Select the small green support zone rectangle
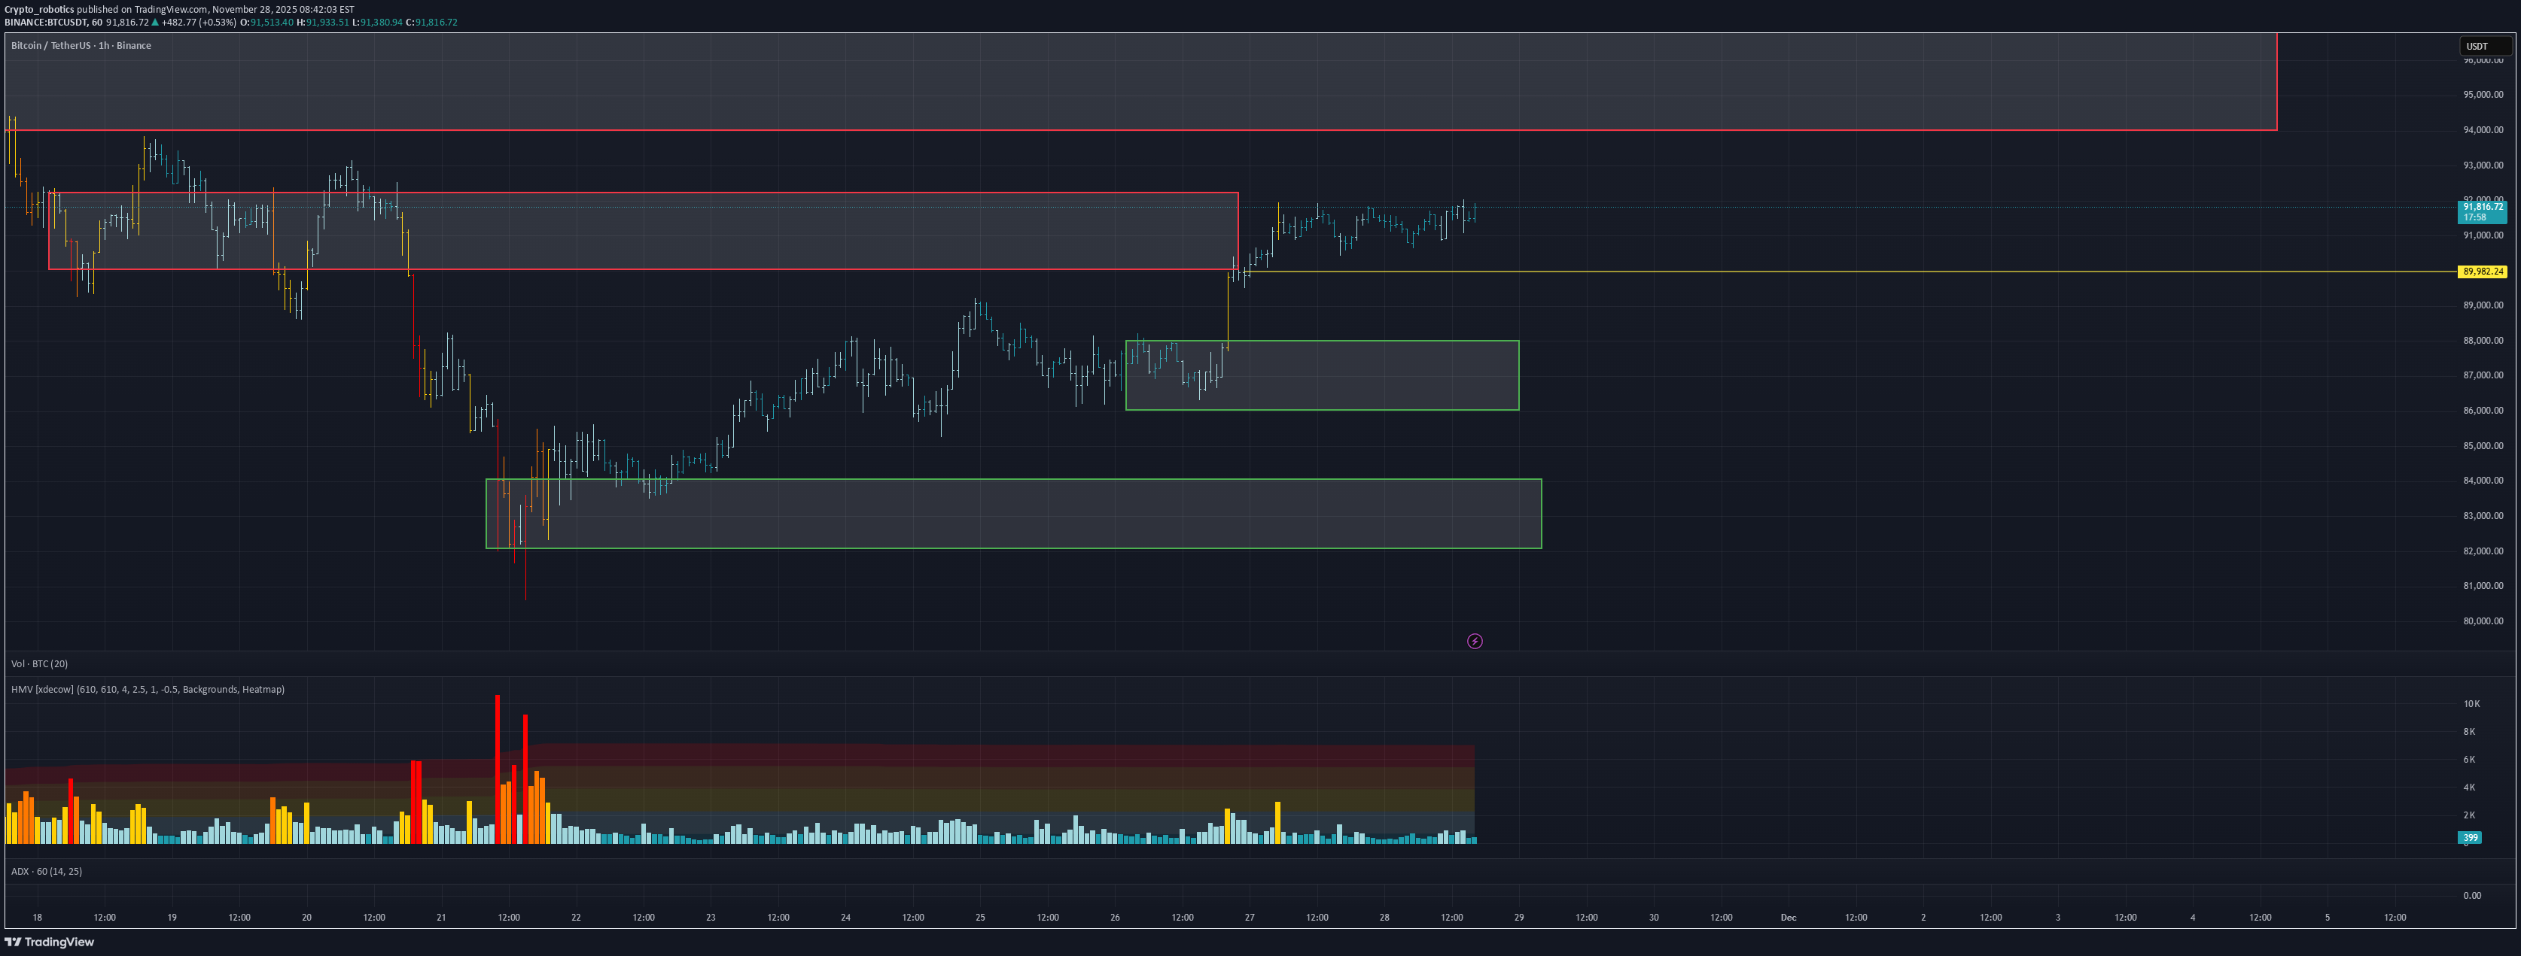Viewport: 2521px width, 956px height. (x=1370, y=375)
